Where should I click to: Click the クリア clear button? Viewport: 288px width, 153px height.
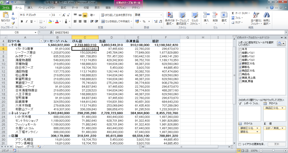[237, 22]
